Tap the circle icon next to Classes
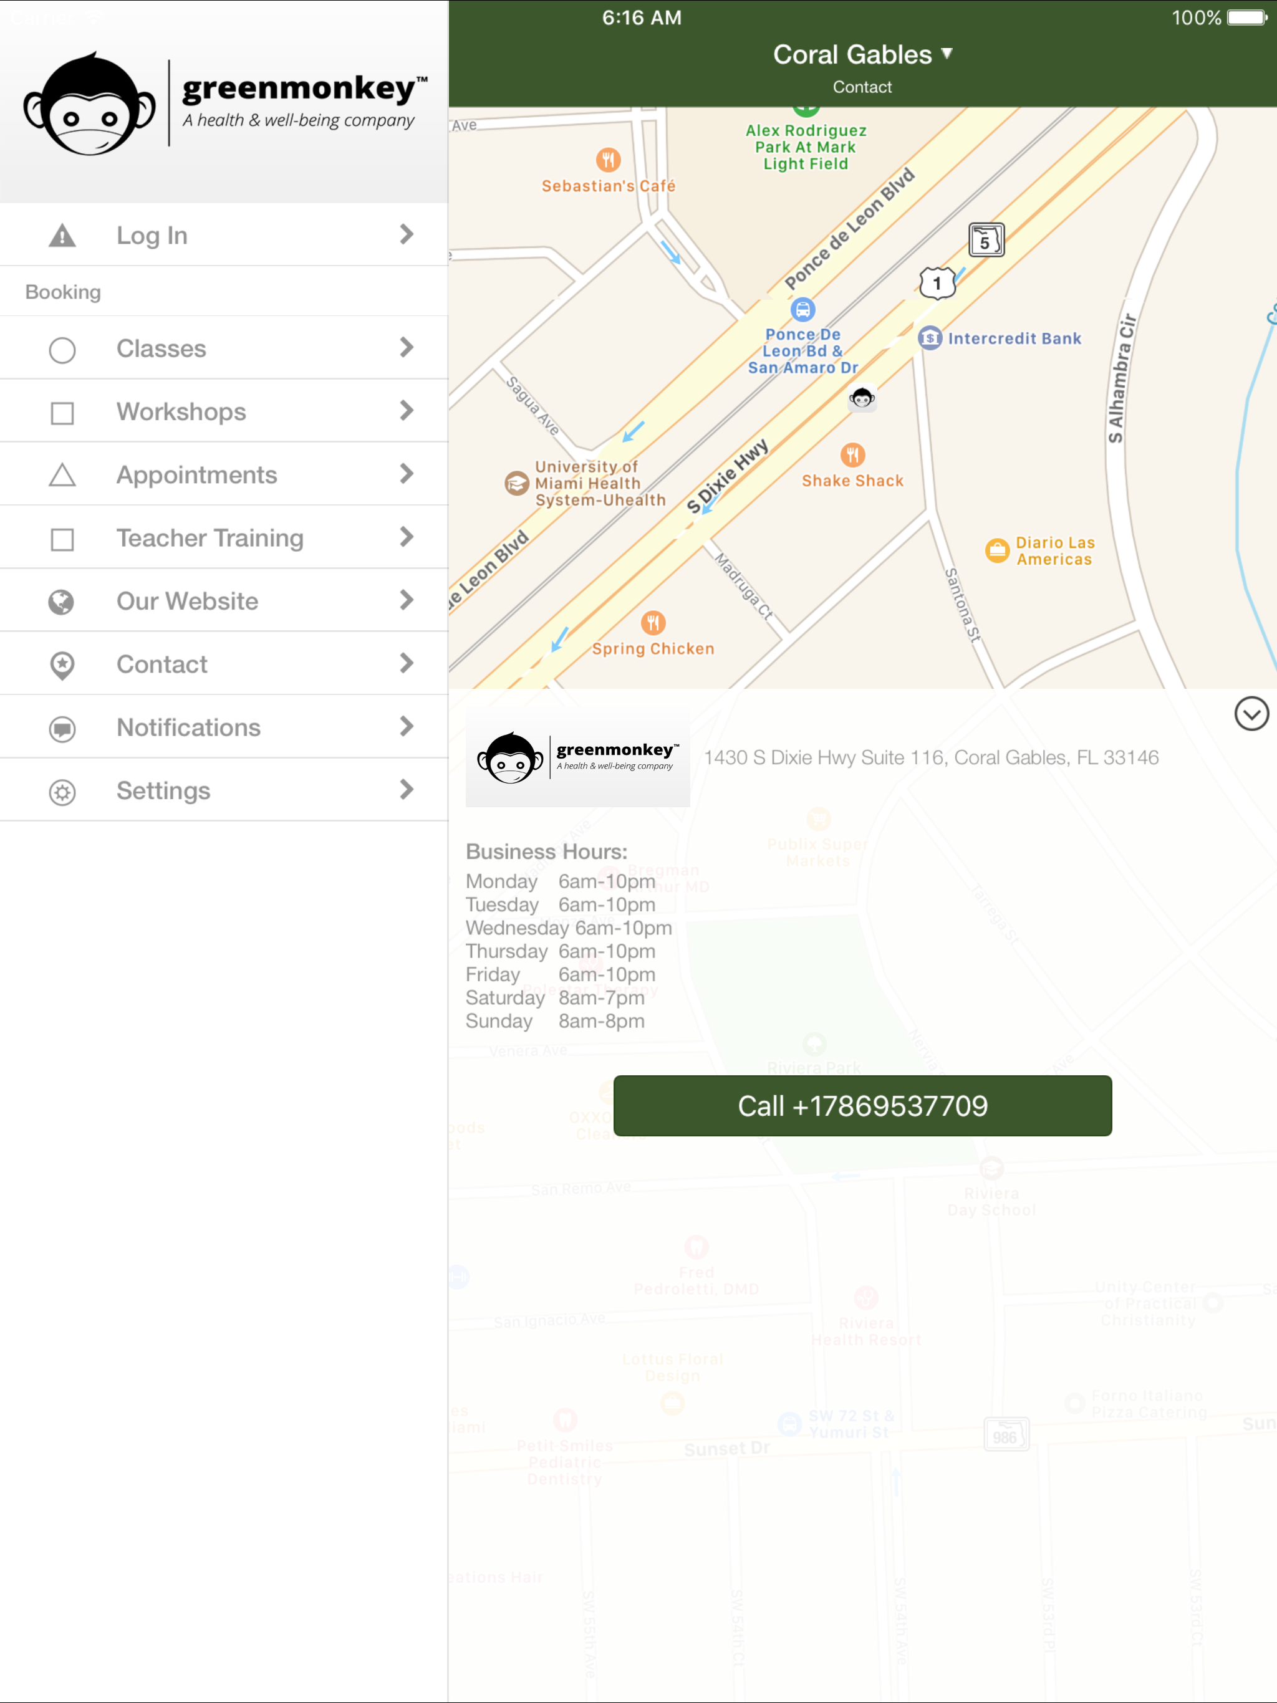 click(x=62, y=350)
